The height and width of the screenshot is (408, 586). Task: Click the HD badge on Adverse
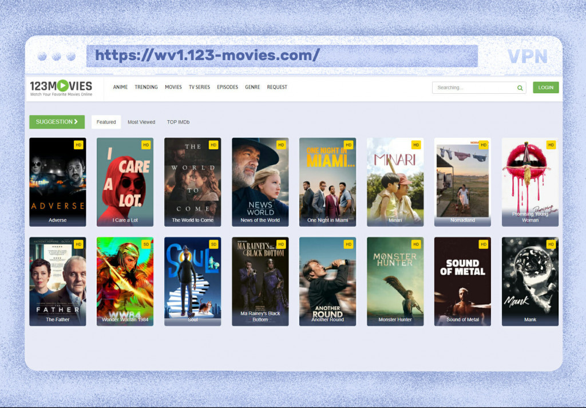pyautogui.click(x=78, y=145)
